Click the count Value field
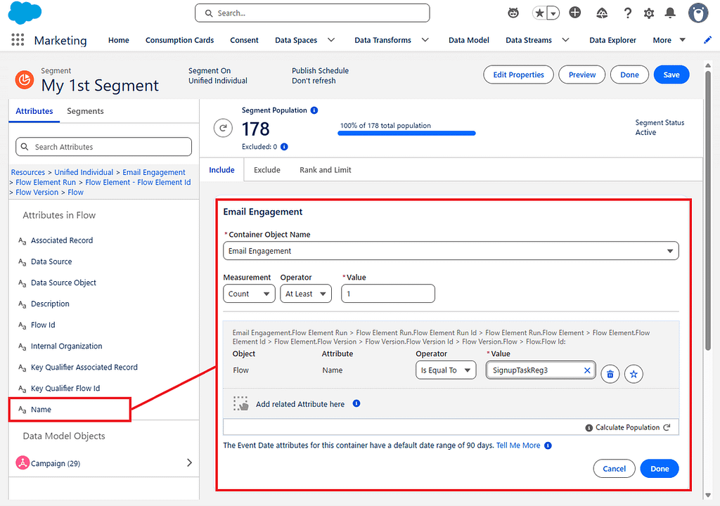This screenshot has height=506, width=720. [388, 294]
